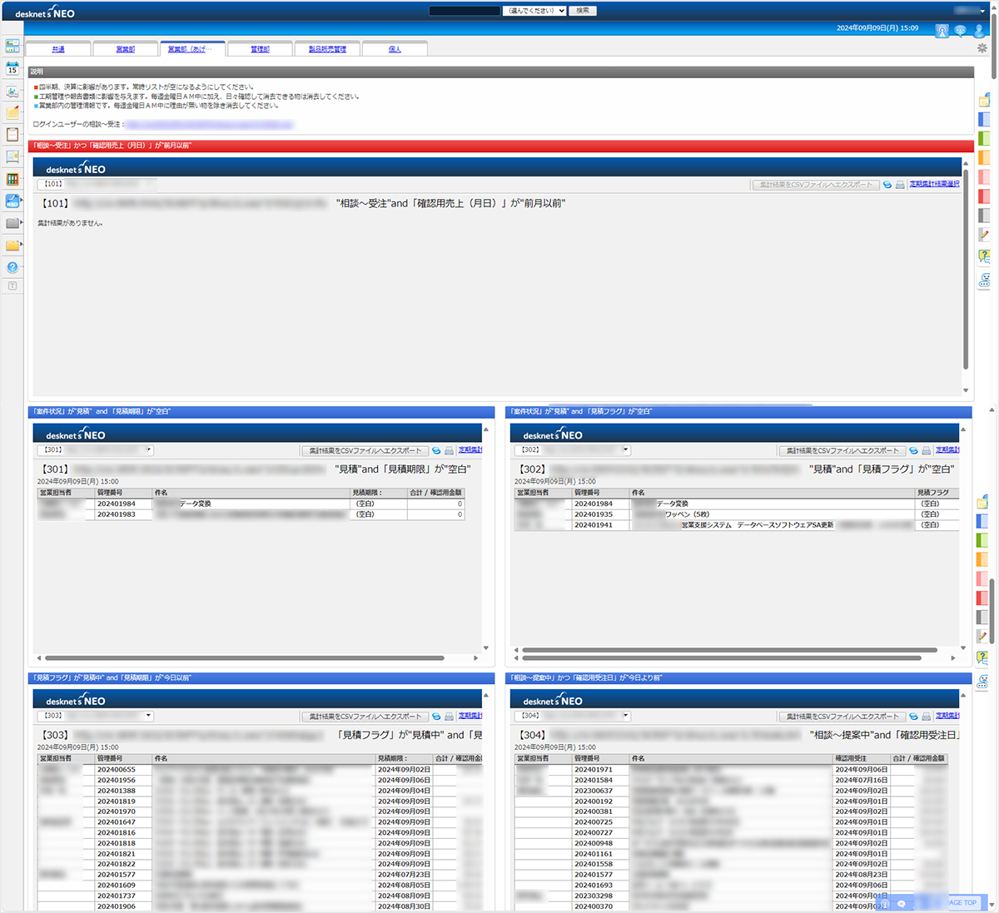Click the user profile icon in header
Image resolution: width=999 pixels, height=913 pixels.
979,31
